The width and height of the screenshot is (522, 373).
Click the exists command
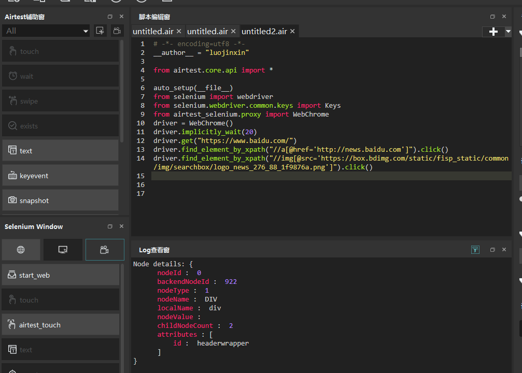coord(60,126)
